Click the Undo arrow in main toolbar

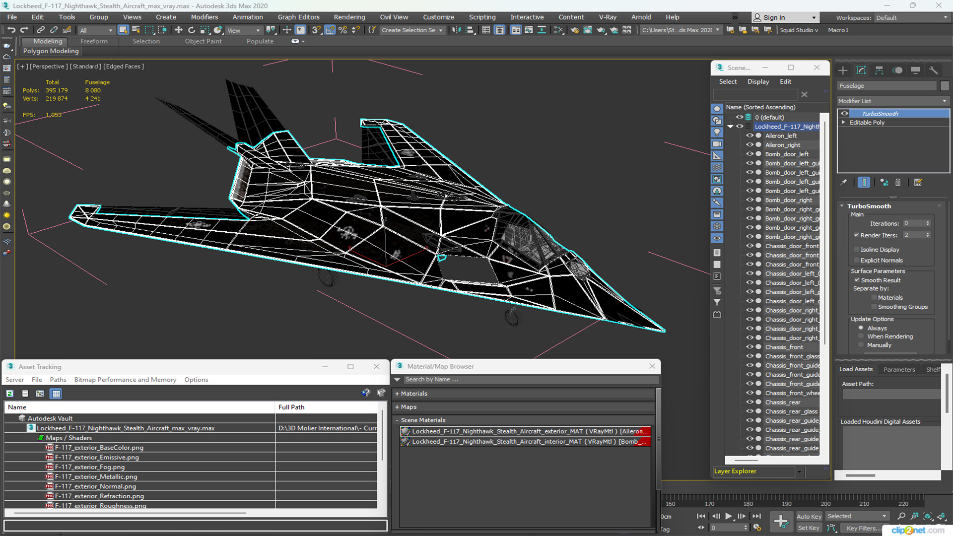(11, 30)
